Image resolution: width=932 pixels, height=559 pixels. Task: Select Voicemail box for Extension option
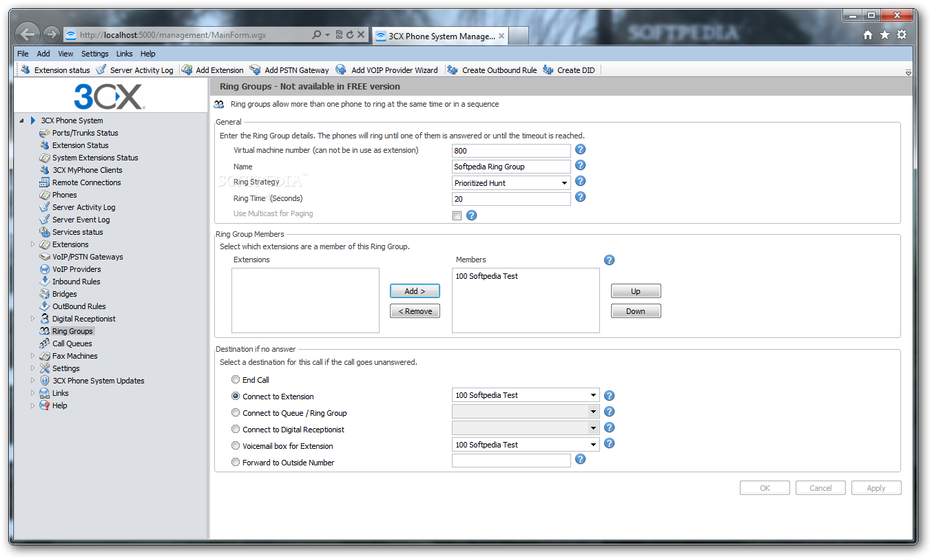(x=236, y=445)
